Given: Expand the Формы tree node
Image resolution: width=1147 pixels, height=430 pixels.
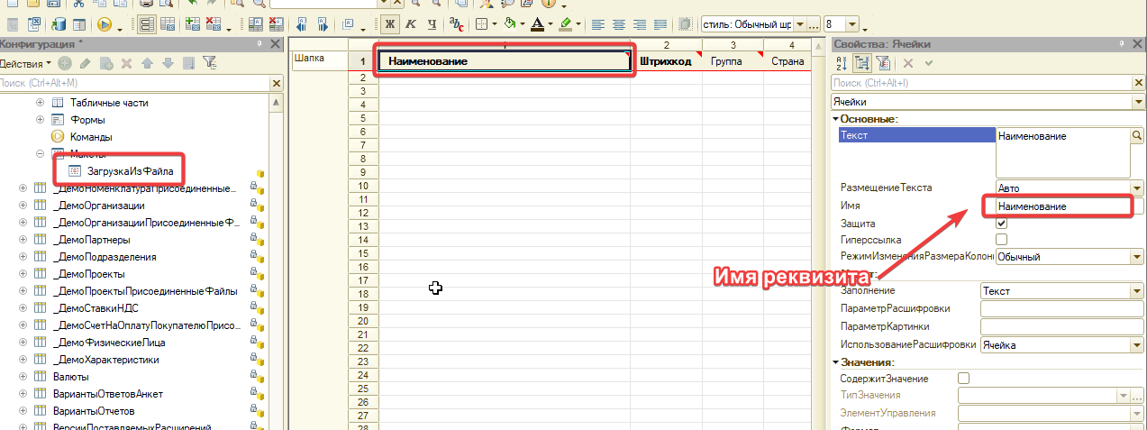Looking at the screenshot, I should (x=40, y=120).
